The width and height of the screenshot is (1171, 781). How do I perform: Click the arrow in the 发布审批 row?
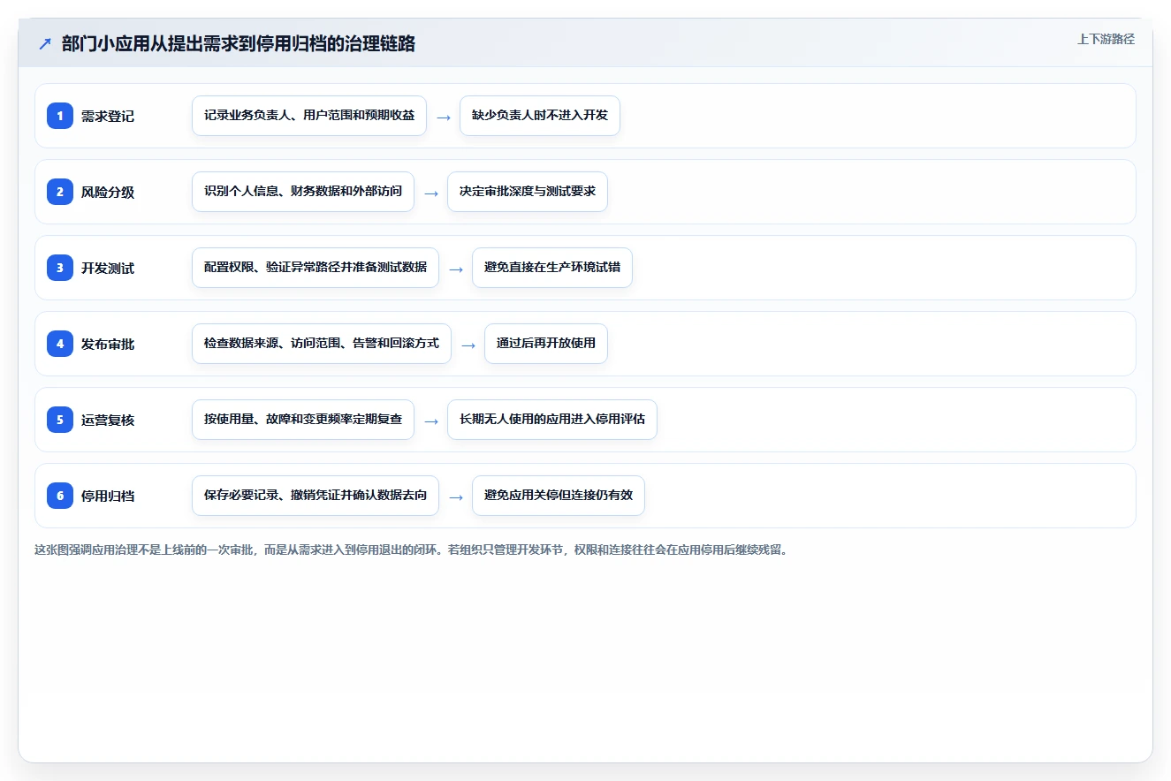(468, 345)
